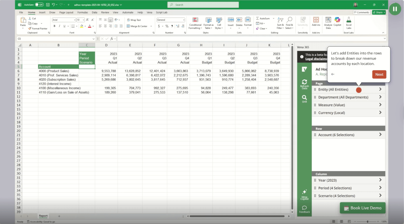Toggle the AutoSave switch
Viewport: 404px width, 224px height.
(x=39, y=5)
